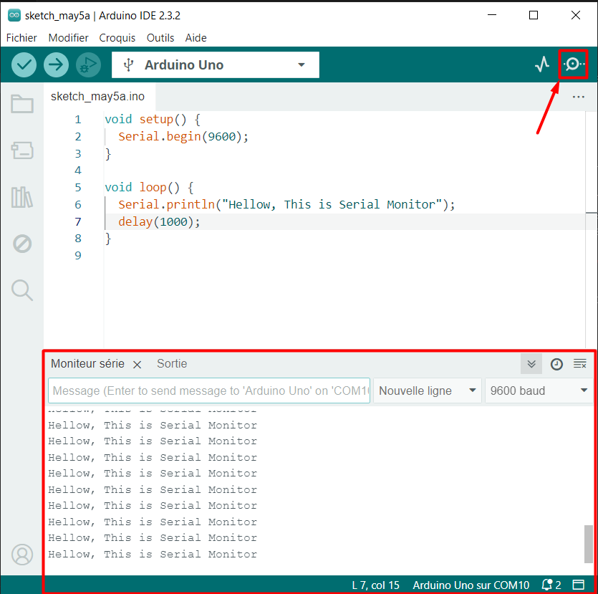Click the serial message input field
The width and height of the screenshot is (598, 594).
tap(209, 391)
